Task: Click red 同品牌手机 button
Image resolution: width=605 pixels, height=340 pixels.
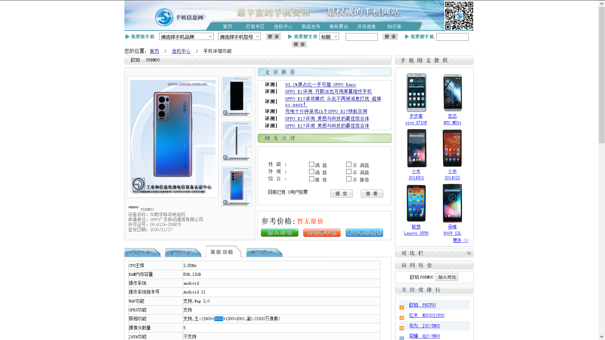Action: 322,233
